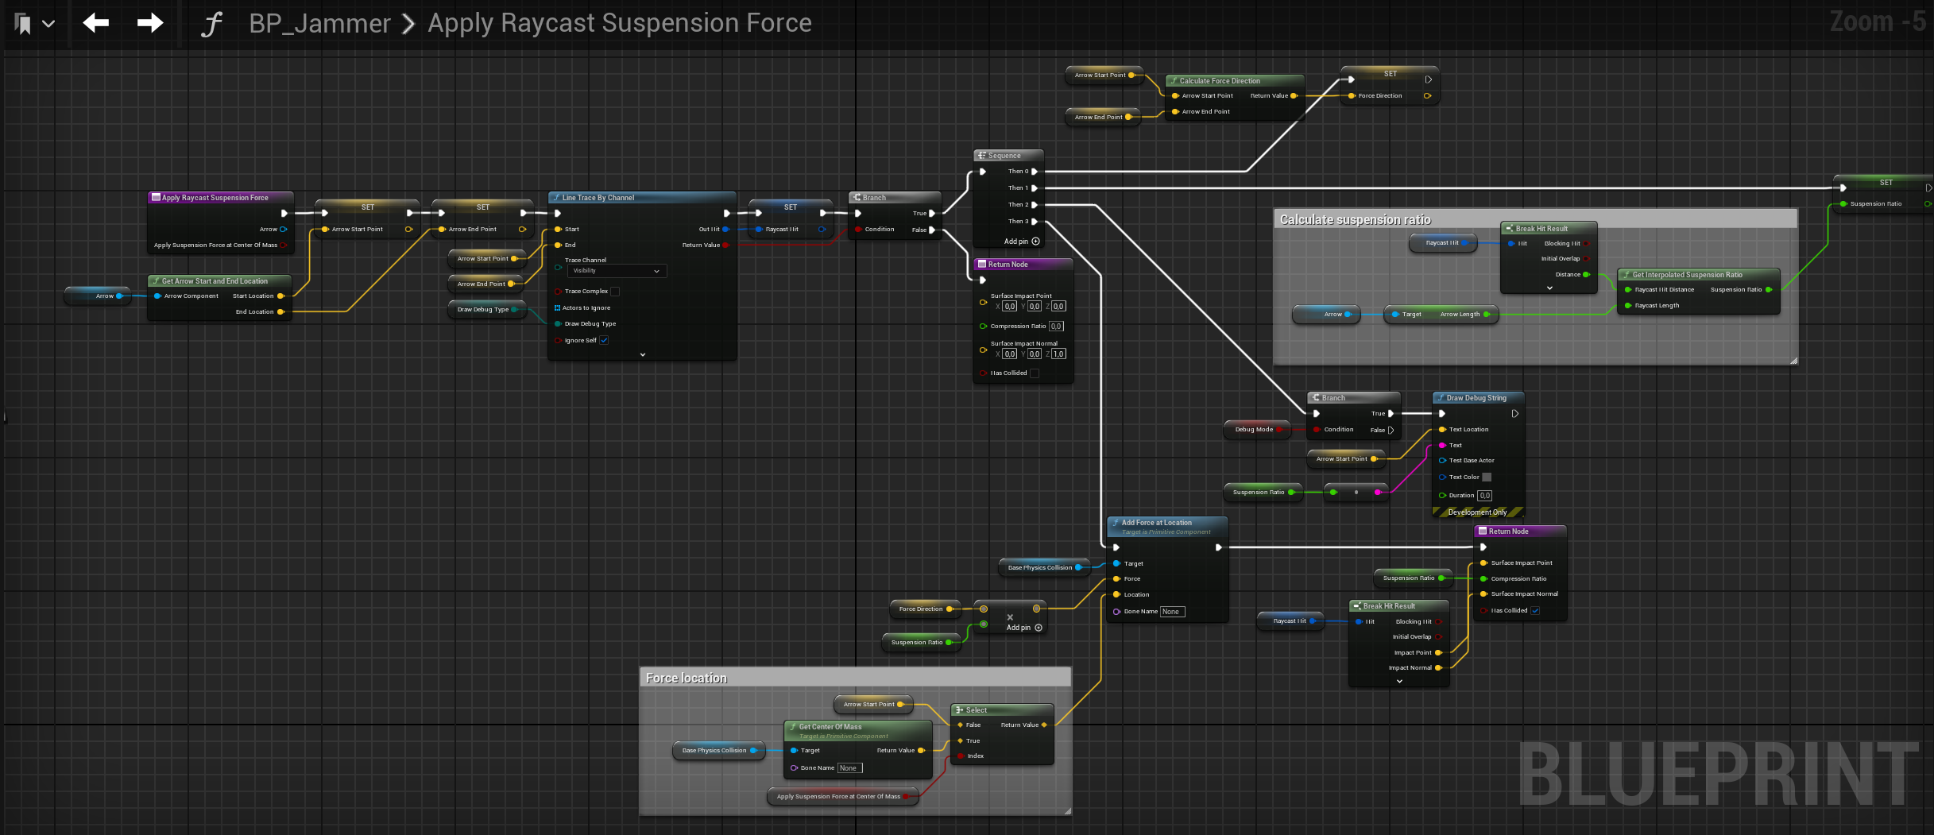
Task: Click the back navigation arrow
Action: pyautogui.click(x=95, y=23)
